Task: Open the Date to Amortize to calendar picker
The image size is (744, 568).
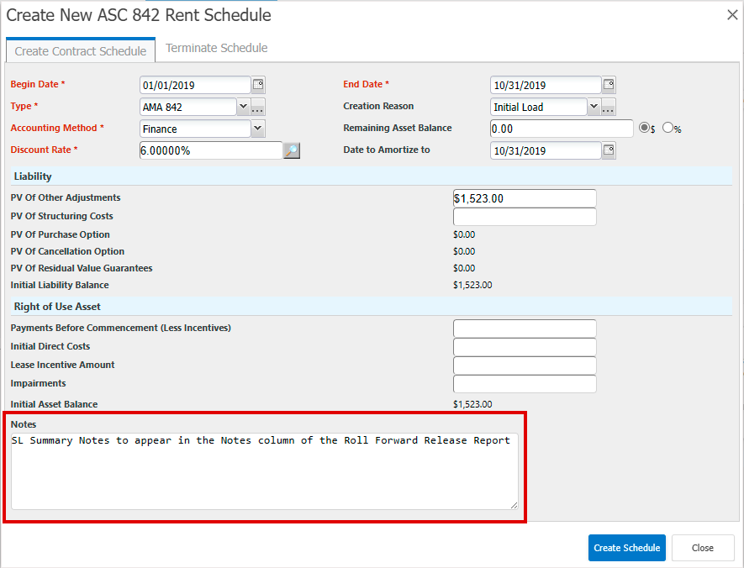Action: point(609,150)
